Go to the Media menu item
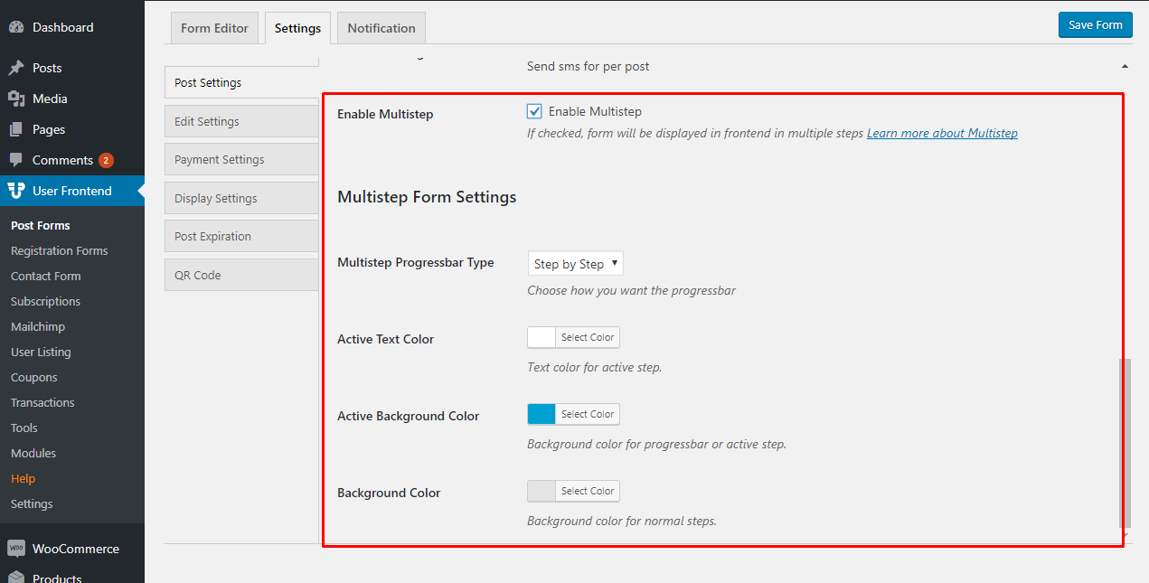 point(72,99)
